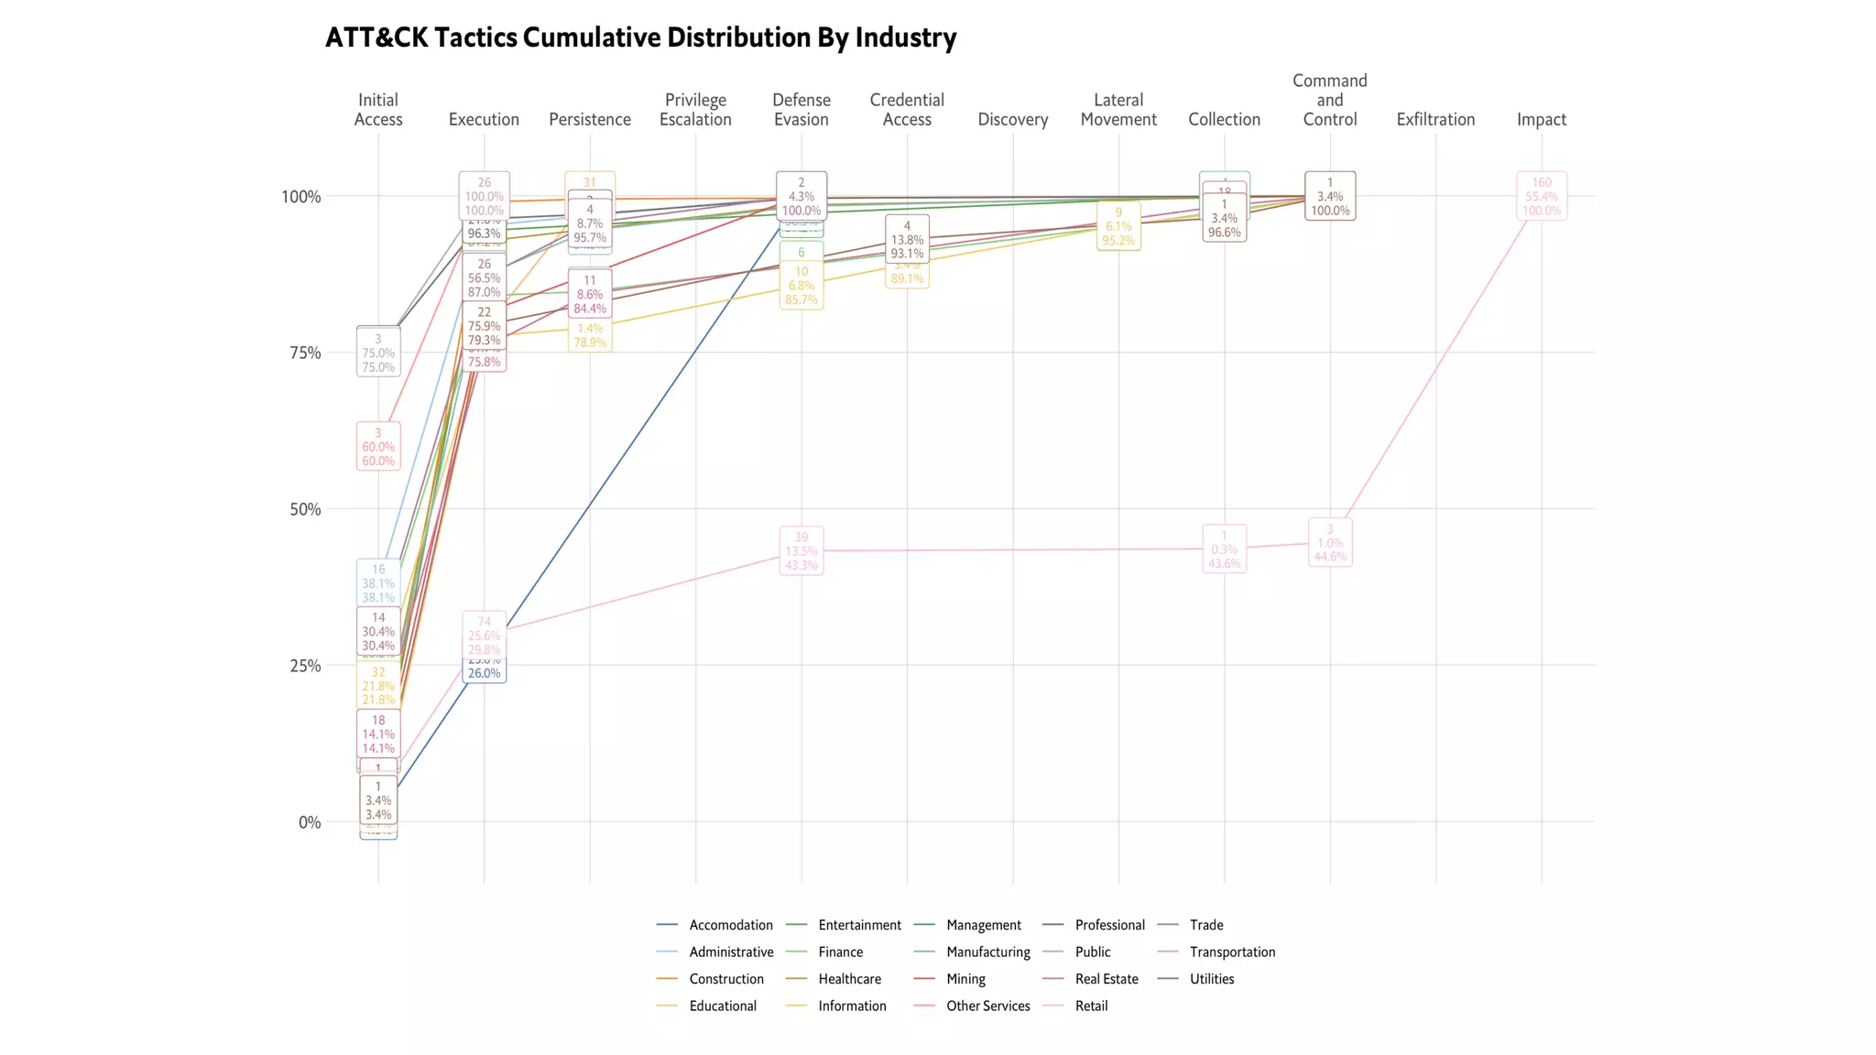Click the 9 6.1% Lateral Movement label

coord(1118,226)
